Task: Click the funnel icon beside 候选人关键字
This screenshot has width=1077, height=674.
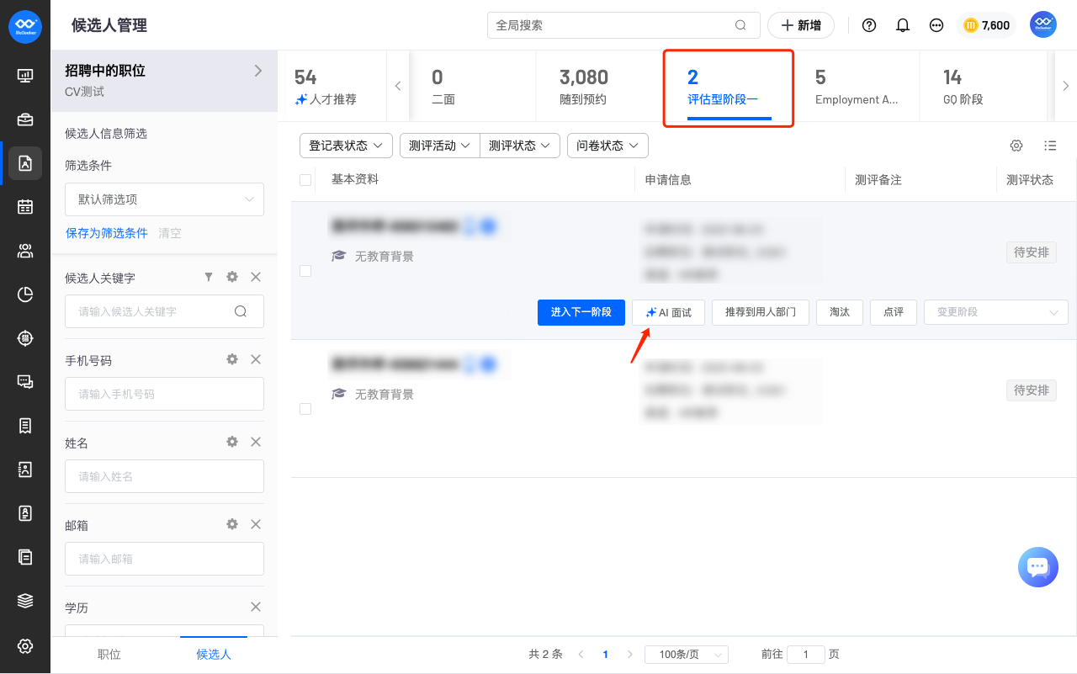Action: click(x=209, y=277)
